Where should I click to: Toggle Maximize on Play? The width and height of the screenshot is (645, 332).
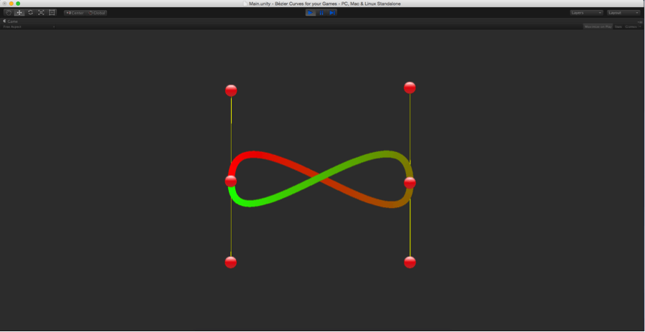coord(598,27)
